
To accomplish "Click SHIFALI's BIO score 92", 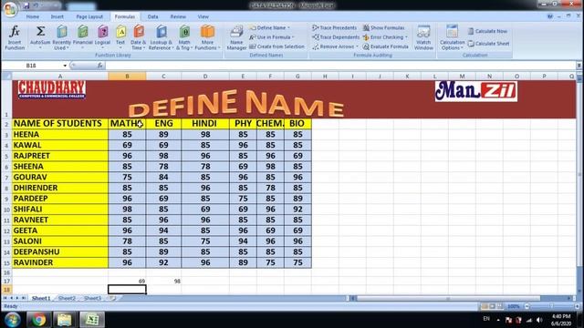I will click(297, 210).
